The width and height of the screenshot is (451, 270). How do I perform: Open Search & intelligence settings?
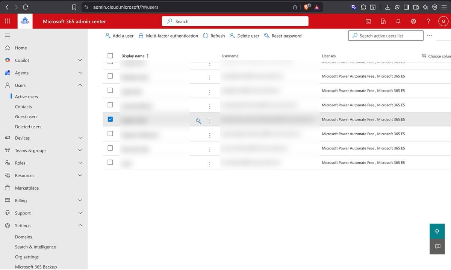coord(35,247)
